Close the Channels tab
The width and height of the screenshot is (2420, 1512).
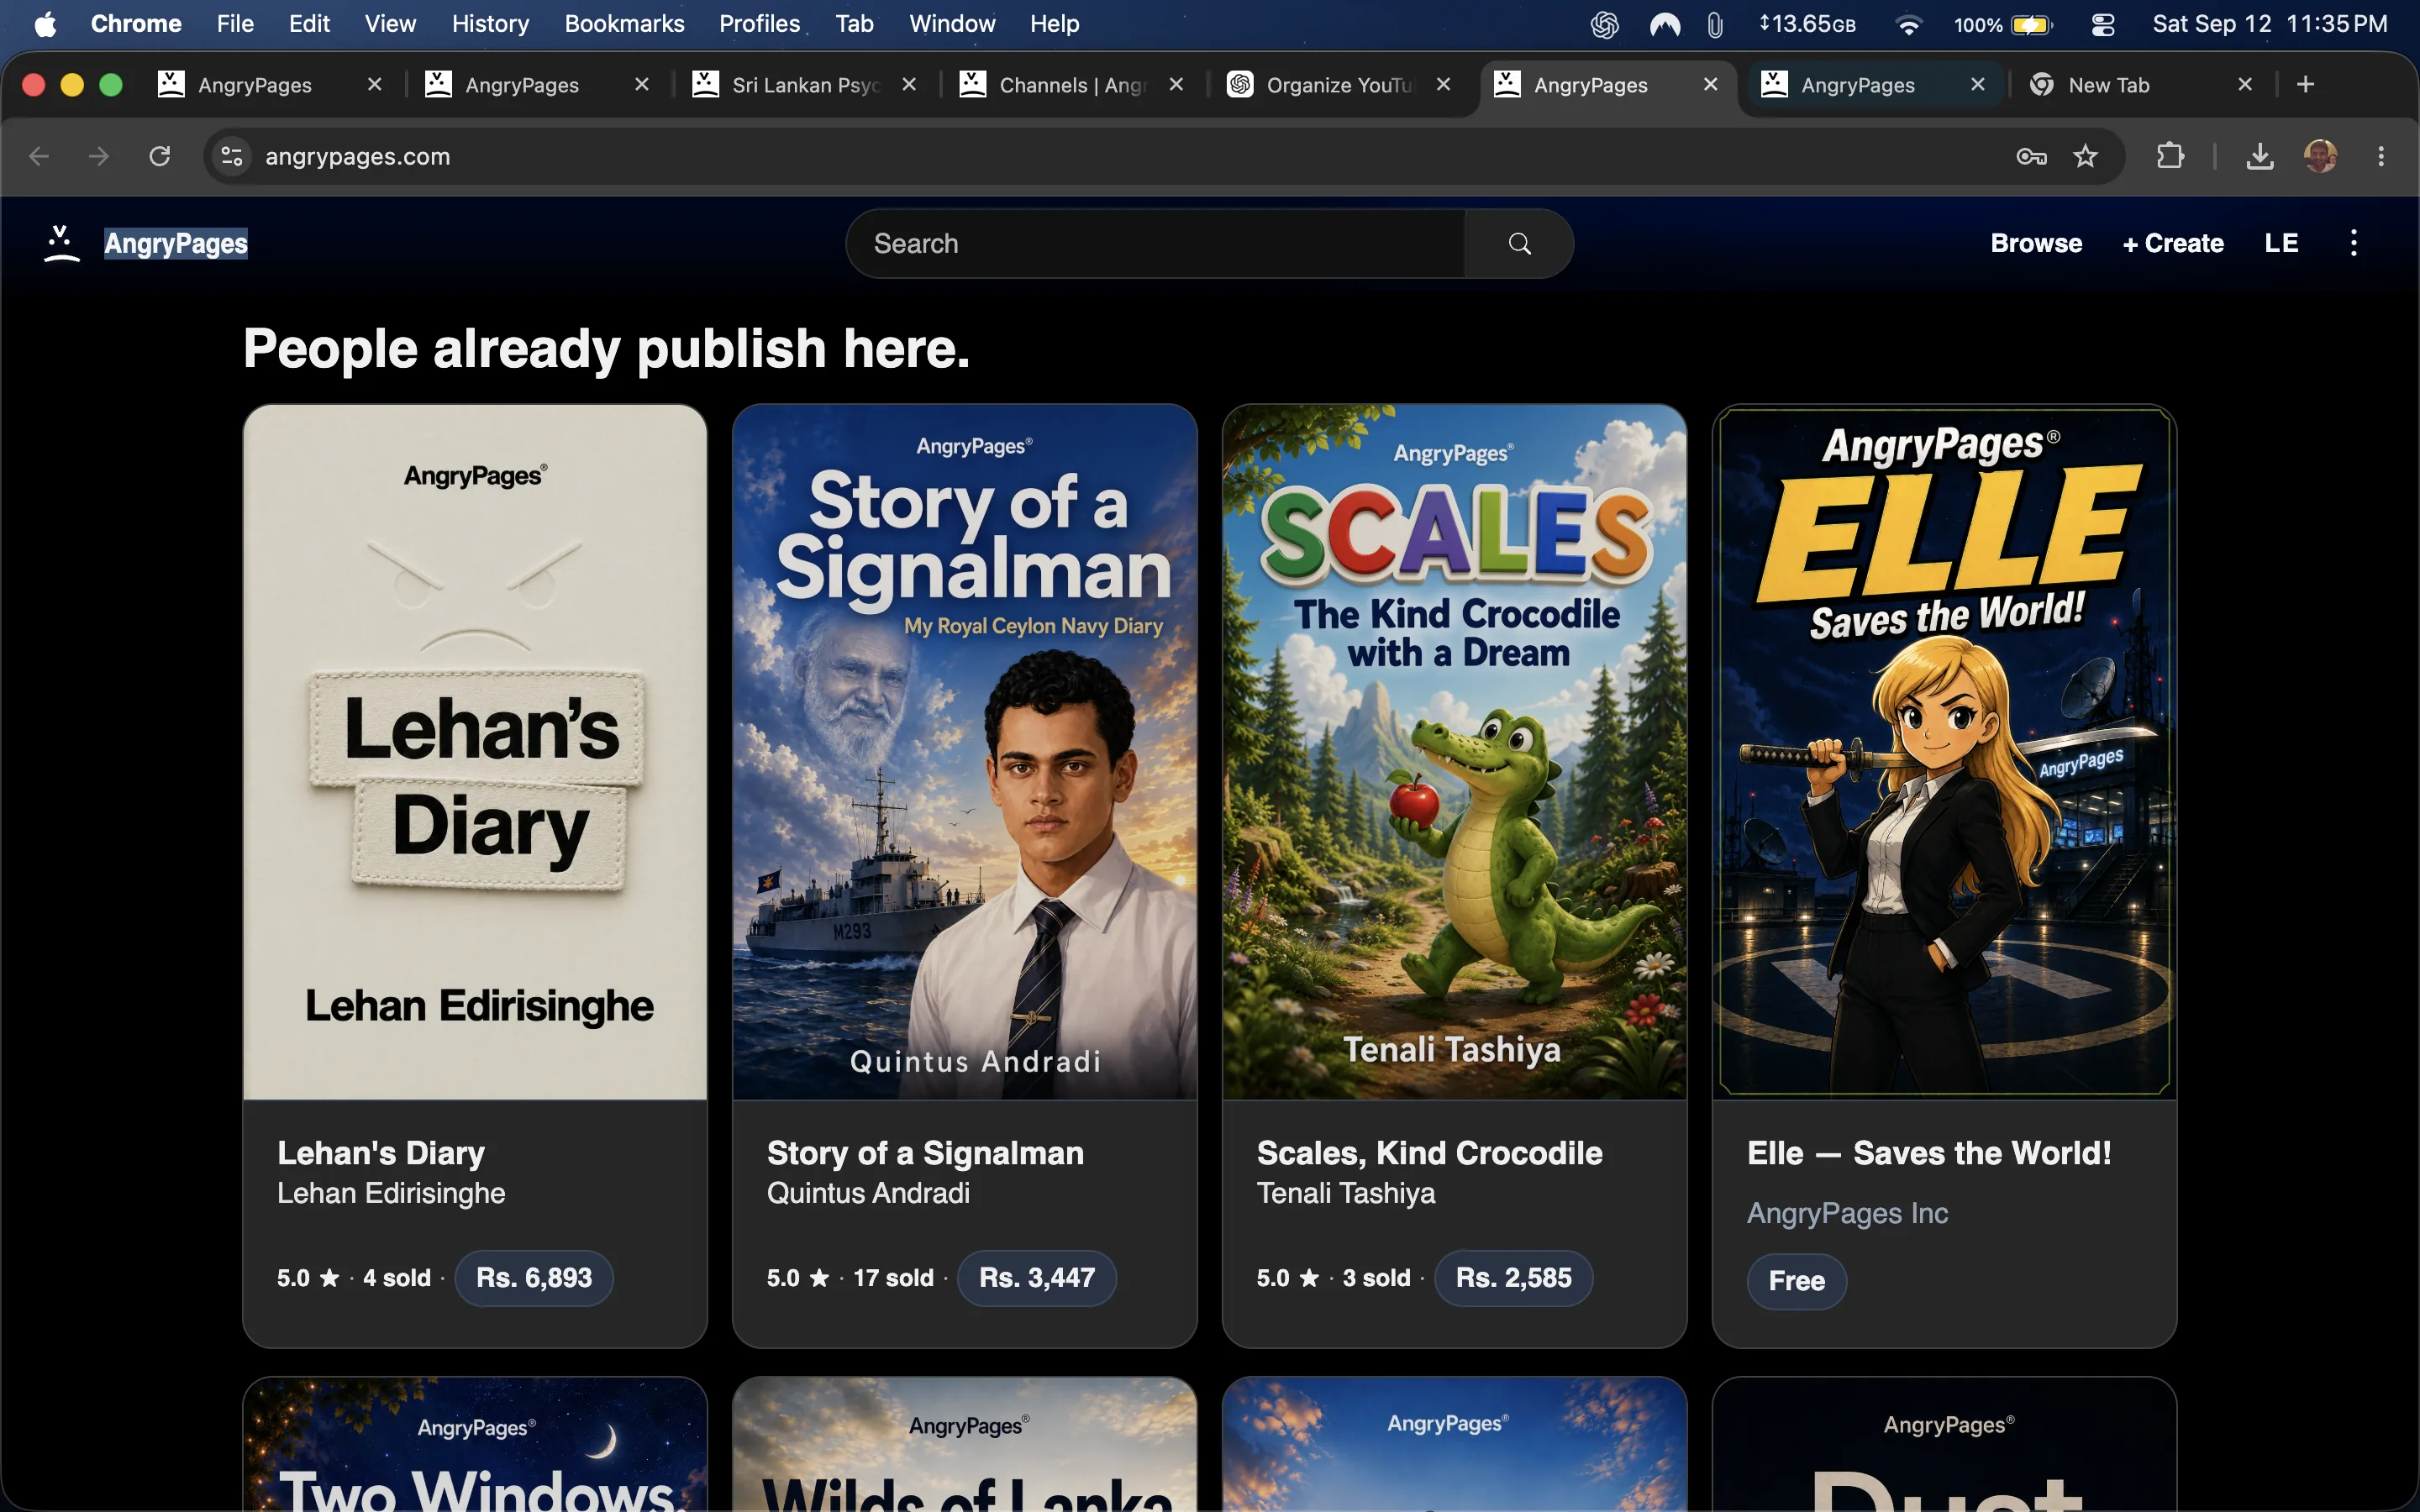tap(1176, 85)
